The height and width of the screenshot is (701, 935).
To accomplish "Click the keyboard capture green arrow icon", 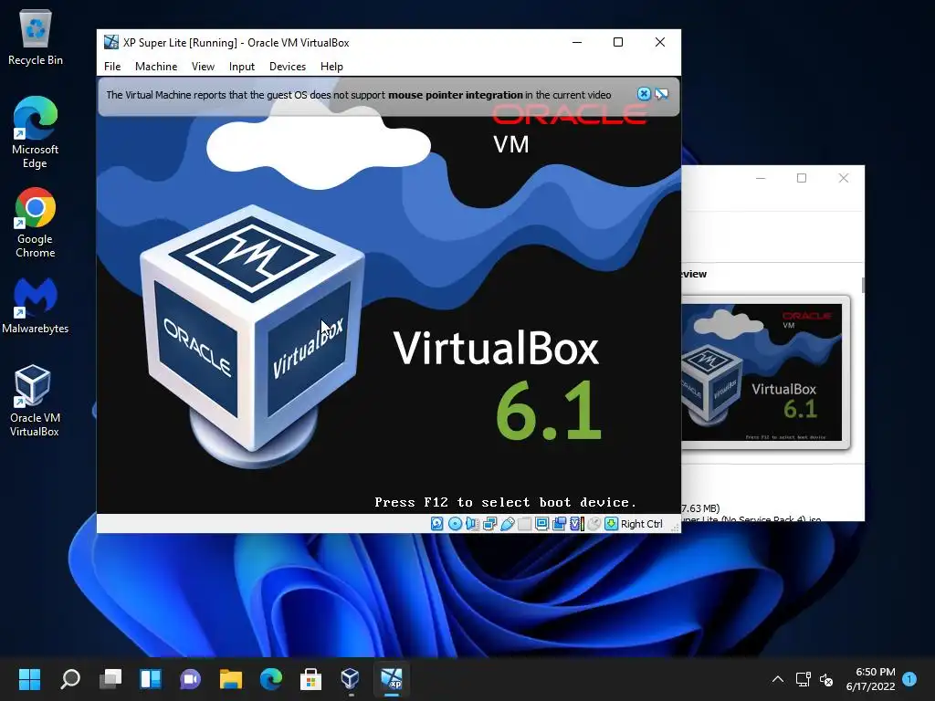I will tap(611, 523).
